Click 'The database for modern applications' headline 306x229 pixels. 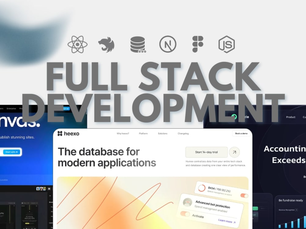tap(107, 157)
